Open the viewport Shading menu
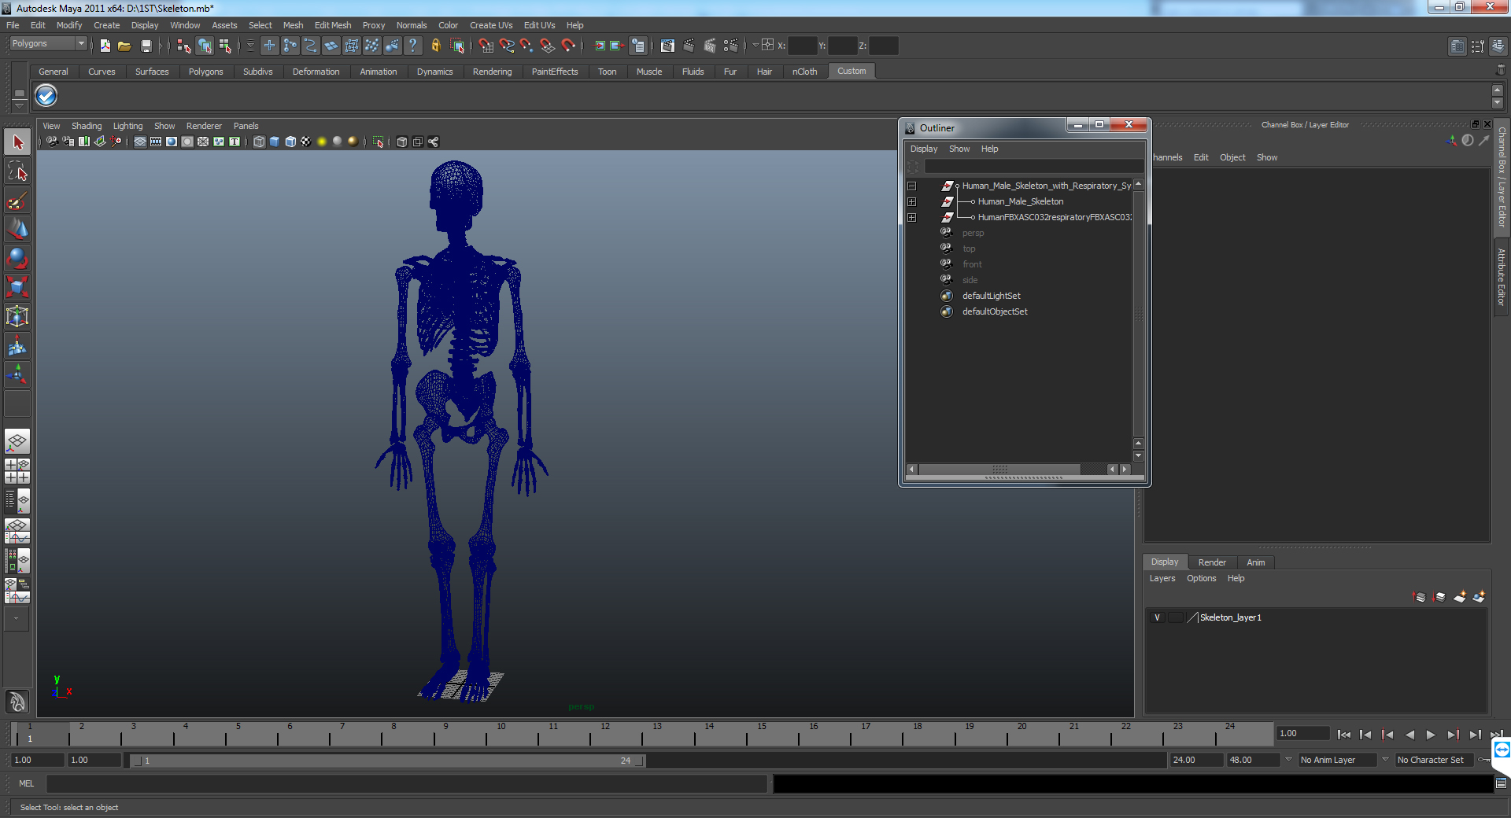The width and height of the screenshot is (1511, 818). point(87,126)
